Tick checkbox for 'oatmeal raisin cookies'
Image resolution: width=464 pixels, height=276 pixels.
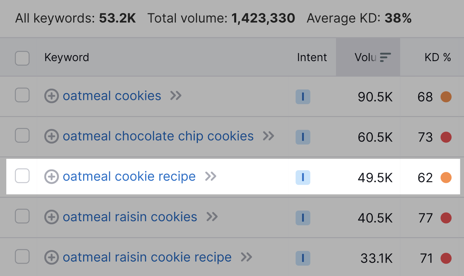[22, 216]
